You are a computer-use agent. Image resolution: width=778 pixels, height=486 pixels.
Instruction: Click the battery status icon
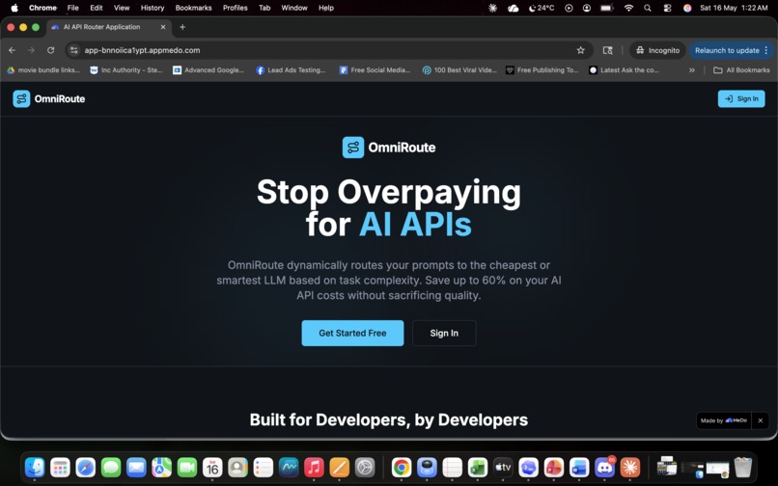point(607,8)
